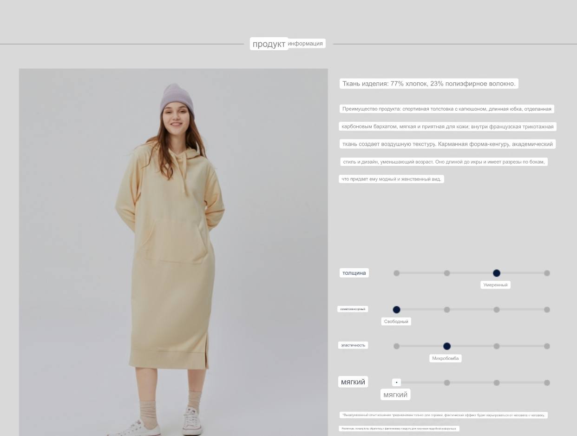Select the dark dot on the толщина slider

click(x=496, y=273)
